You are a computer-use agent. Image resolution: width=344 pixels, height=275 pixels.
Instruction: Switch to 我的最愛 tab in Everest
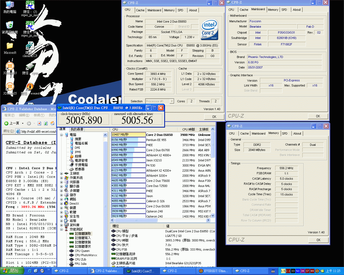coord(77,129)
